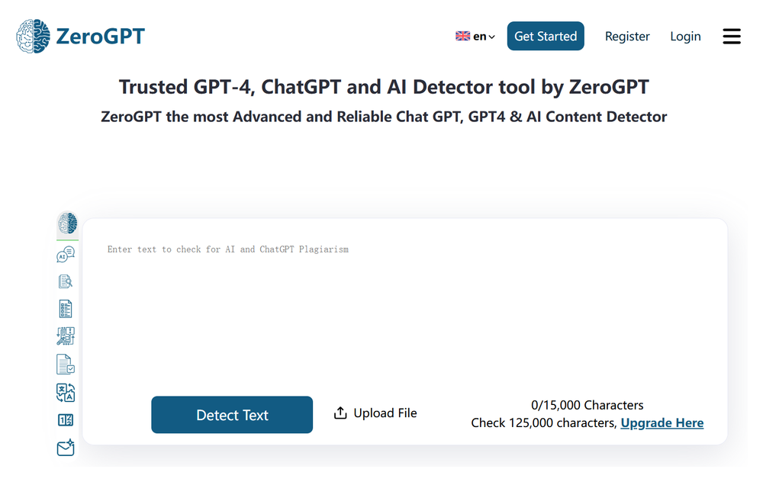This screenshot has width=763, height=482.
Task: Click the UK flag language selector
Action: (462, 37)
